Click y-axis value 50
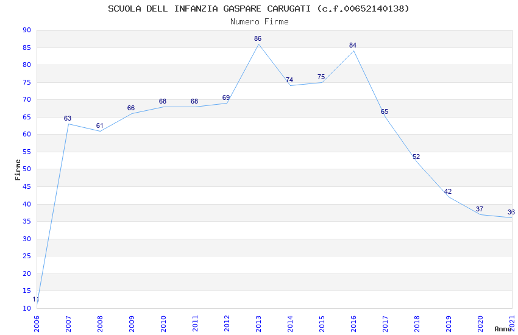 [27, 169]
